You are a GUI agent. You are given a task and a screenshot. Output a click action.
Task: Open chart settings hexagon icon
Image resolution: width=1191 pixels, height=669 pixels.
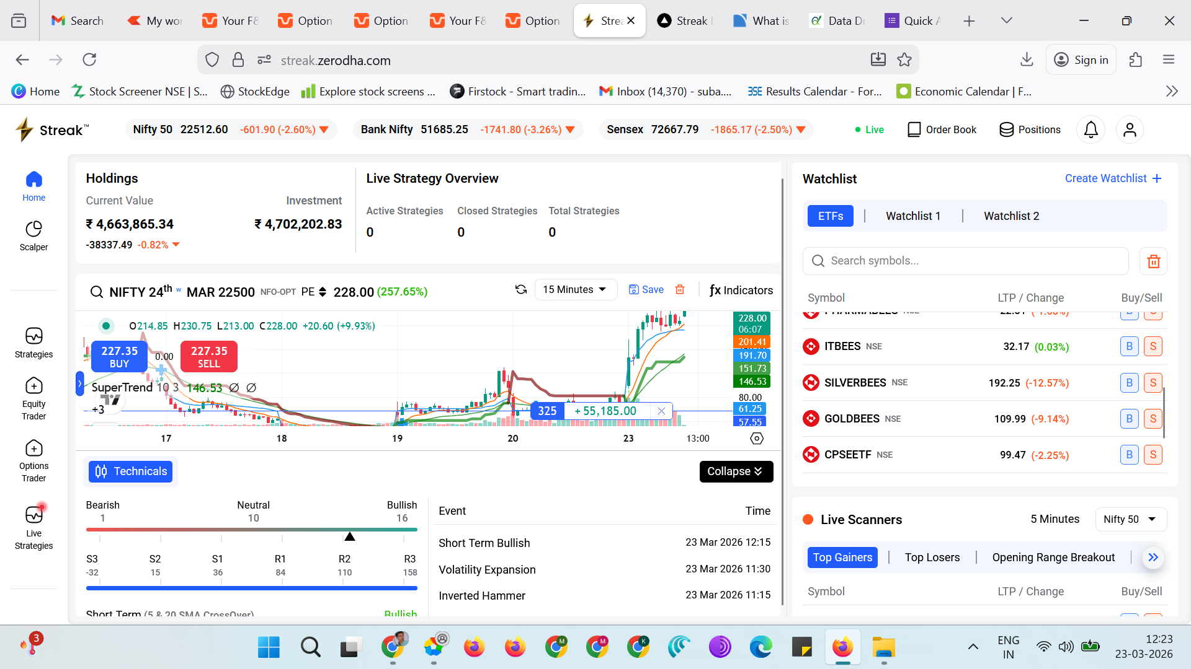click(756, 439)
